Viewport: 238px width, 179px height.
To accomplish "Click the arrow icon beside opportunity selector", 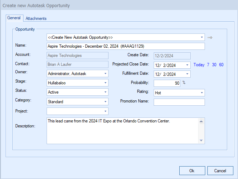I will pyautogui.click(x=210, y=37).
